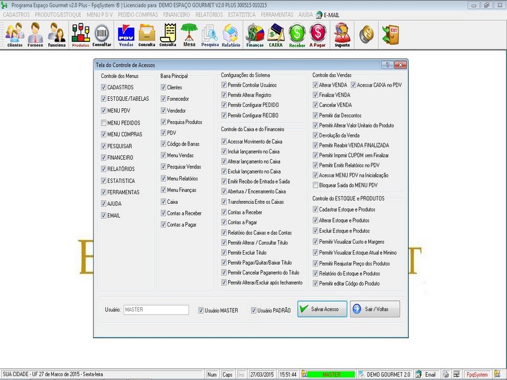Open the Clientes toolbar icon

tap(15, 35)
